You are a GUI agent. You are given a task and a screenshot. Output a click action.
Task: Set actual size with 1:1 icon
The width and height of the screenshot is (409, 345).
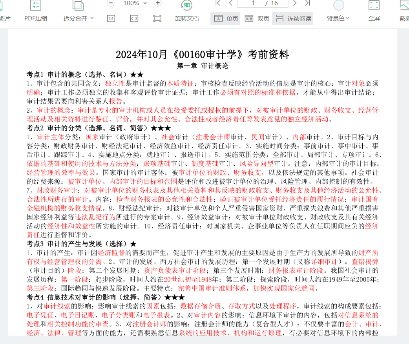click(111, 18)
